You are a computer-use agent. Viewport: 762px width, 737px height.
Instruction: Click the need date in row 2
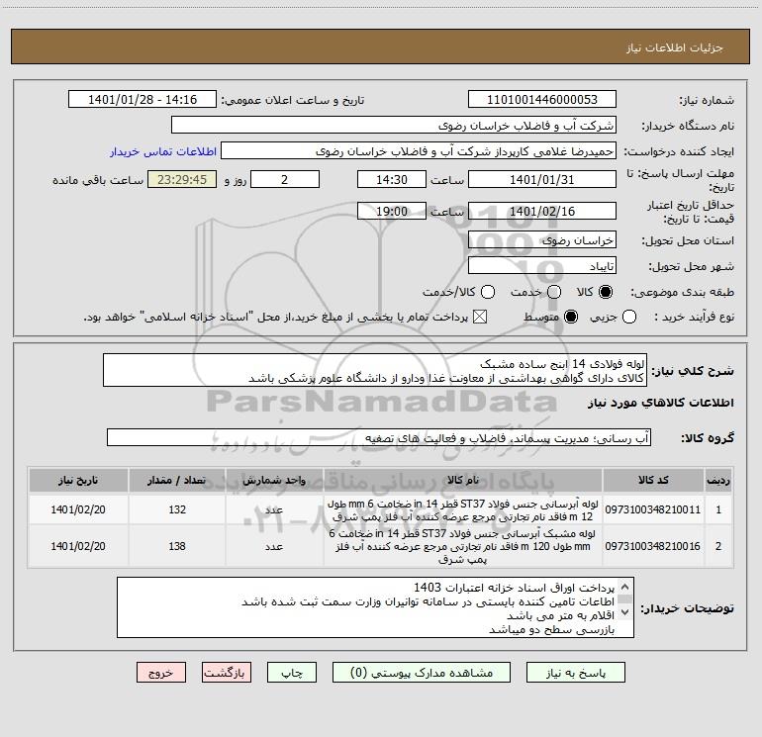tap(78, 546)
